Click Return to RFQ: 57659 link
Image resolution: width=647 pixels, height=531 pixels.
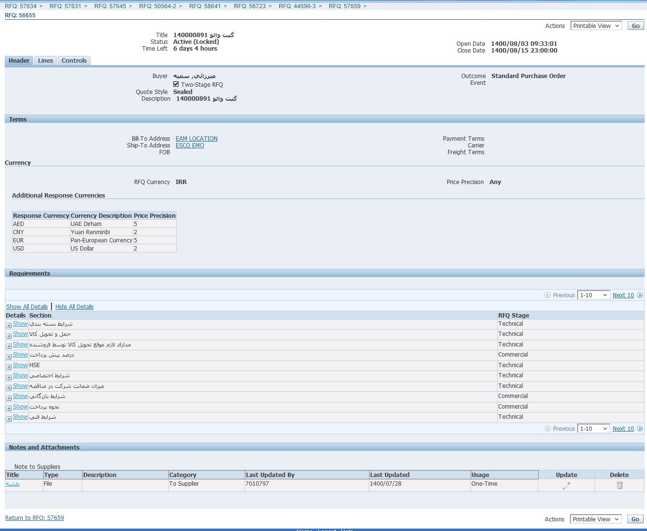[35, 518]
